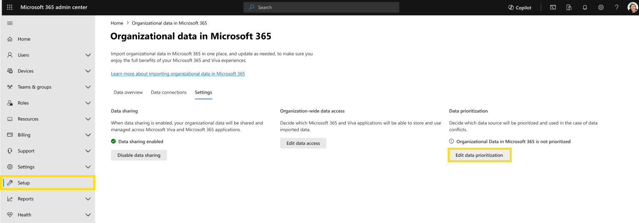Open the app launcher waffle icon
The image size is (639, 223).
click(x=10, y=7)
